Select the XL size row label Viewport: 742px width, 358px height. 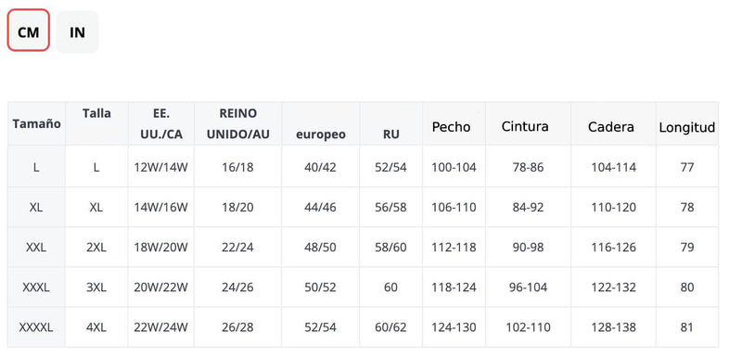(x=36, y=207)
